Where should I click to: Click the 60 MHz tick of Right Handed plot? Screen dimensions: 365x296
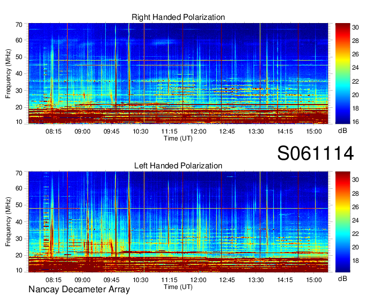pyautogui.click(x=19, y=40)
